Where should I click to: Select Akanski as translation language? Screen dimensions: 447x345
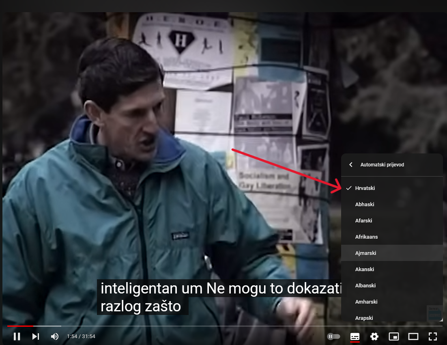[364, 269]
